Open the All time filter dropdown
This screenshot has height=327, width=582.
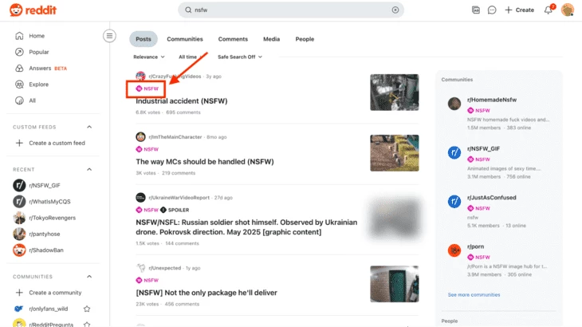click(x=191, y=57)
